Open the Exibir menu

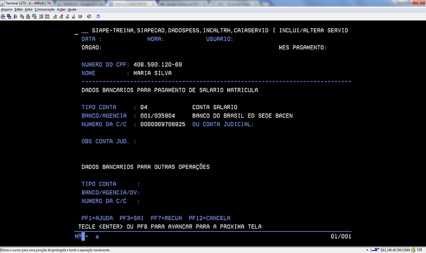tap(29, 9)
